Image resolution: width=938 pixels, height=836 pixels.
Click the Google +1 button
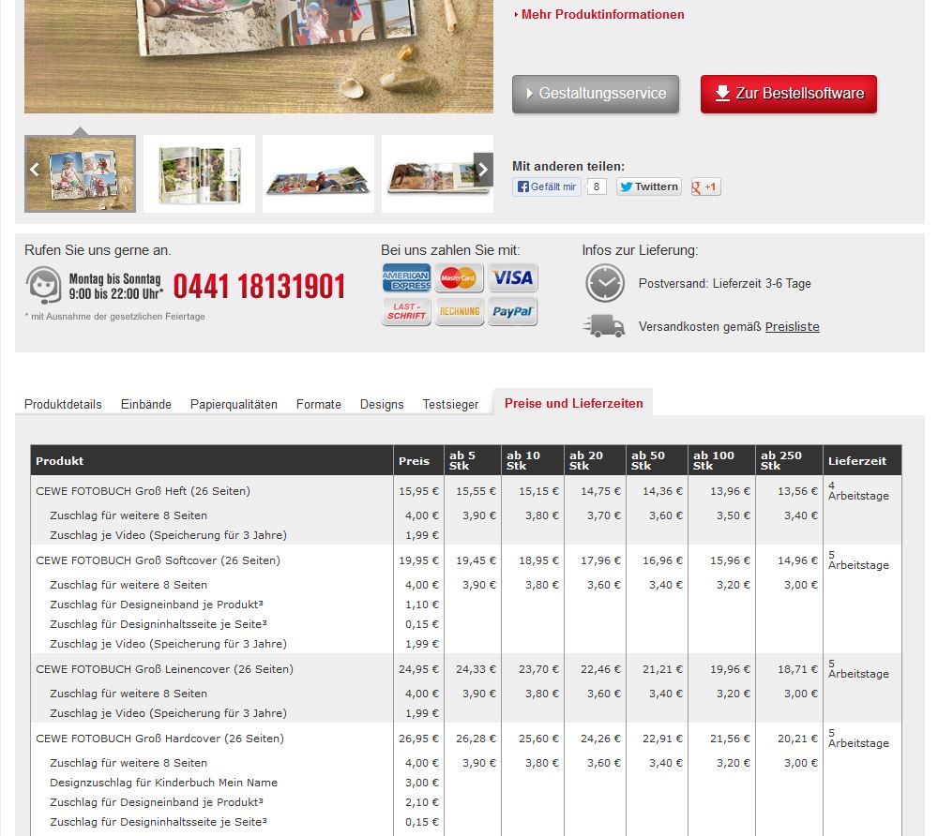click(706, 187)
